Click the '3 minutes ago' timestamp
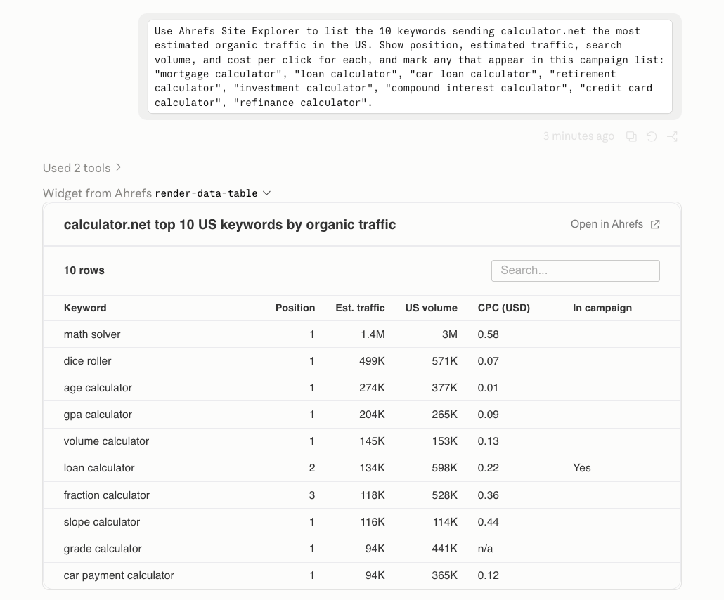724x600 pixels. [578, 136]
